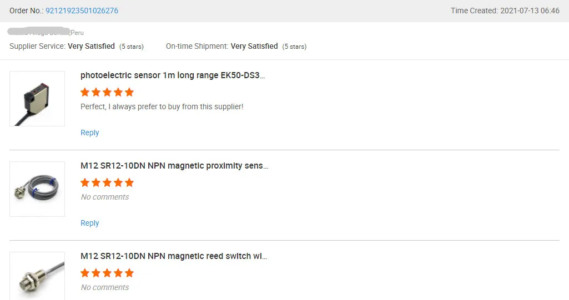Click Reply under the photoelectric sensor review
This screenshot has height=300, width=569.
tap(89, 133)
